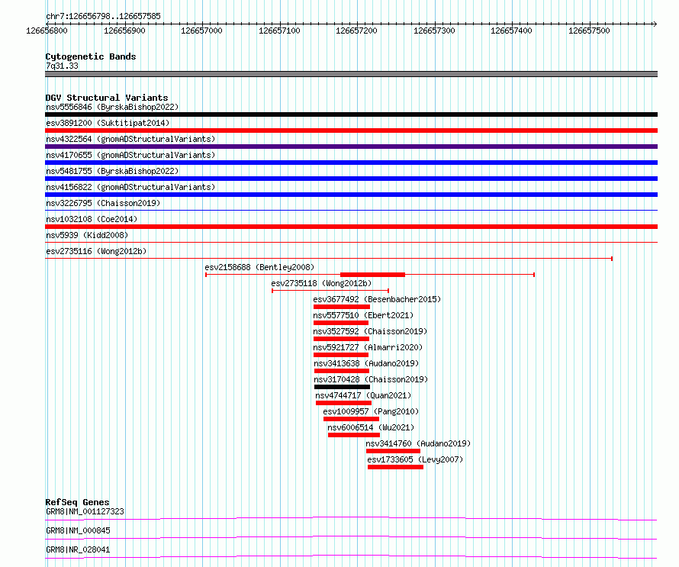
Task: Click the nsv1032108 (Coe2014) label
Action: [x=92, y=219]
